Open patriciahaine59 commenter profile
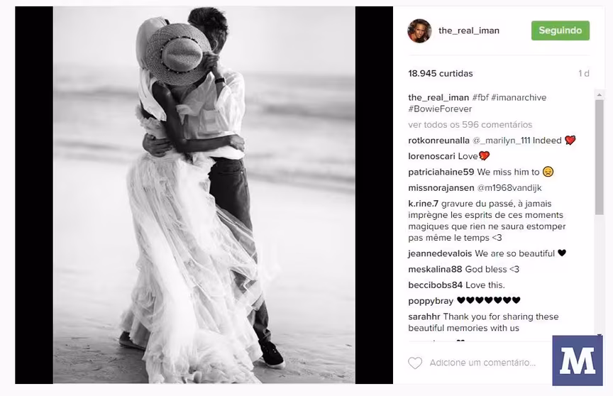 (441, 172)
